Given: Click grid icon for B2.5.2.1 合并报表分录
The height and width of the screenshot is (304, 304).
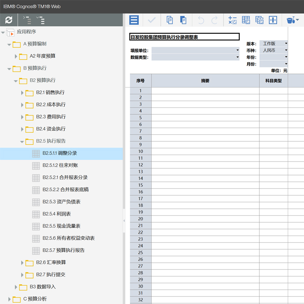Looking at the screenshot, I should point(36,178).
